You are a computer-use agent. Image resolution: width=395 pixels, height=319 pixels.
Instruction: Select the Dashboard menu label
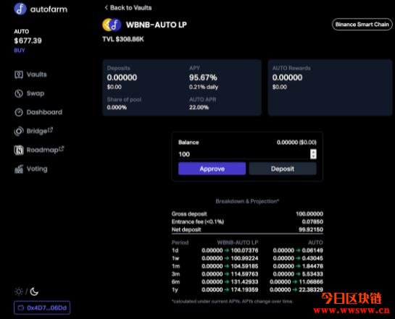click(44, 112)
